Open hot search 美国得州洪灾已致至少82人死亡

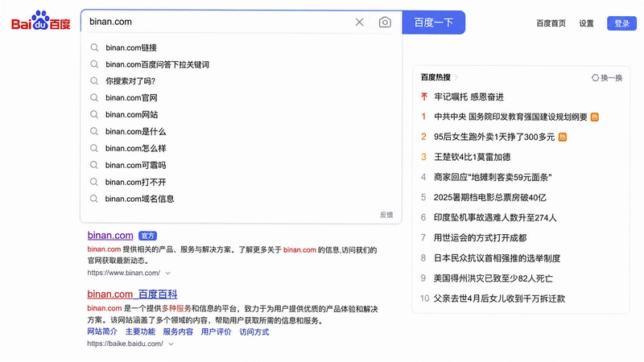point(493,278)
